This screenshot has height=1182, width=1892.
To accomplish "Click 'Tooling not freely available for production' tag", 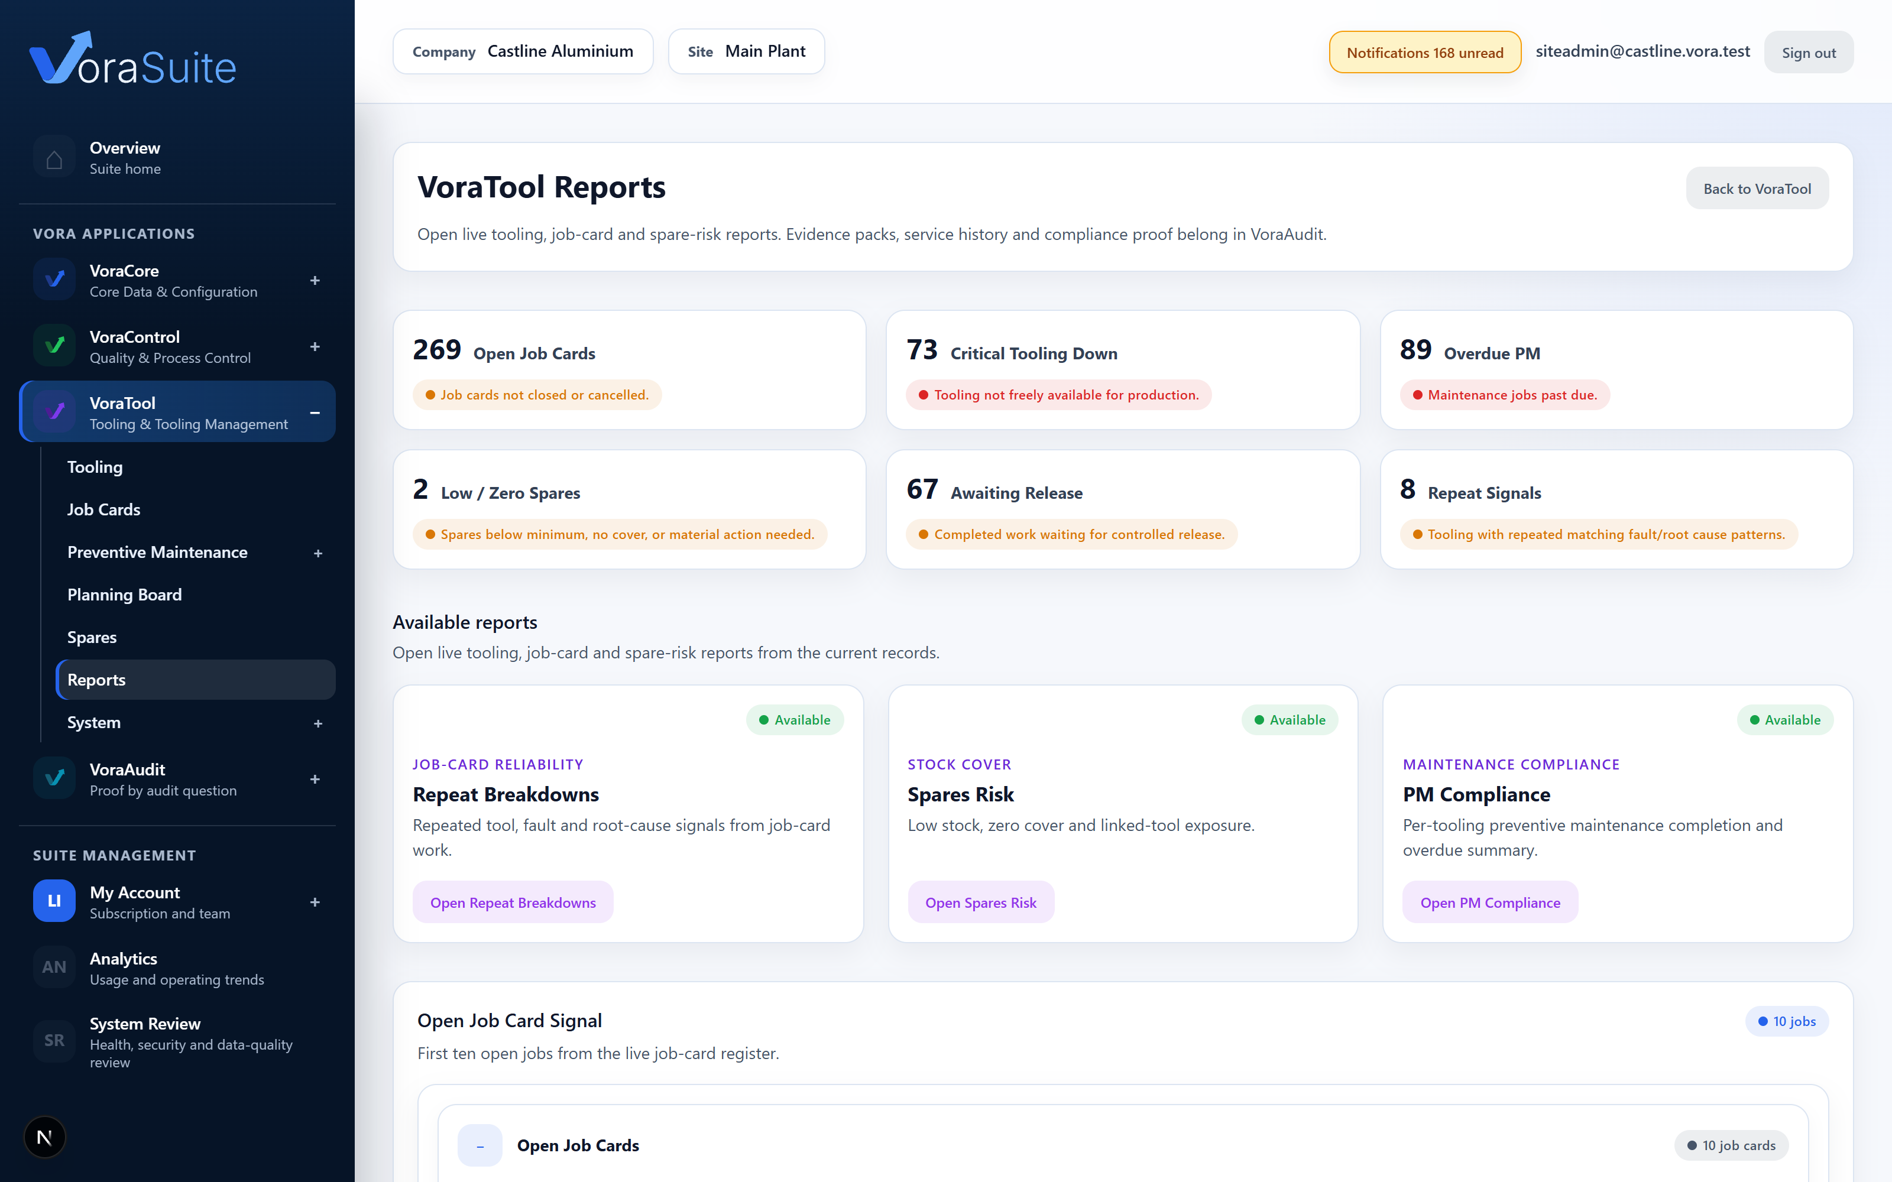I will (x=1058, y=395).
